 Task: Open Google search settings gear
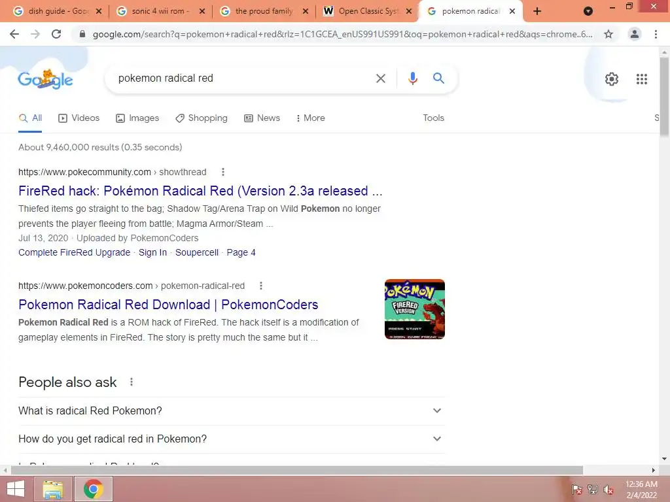click(x=612, y=79)
